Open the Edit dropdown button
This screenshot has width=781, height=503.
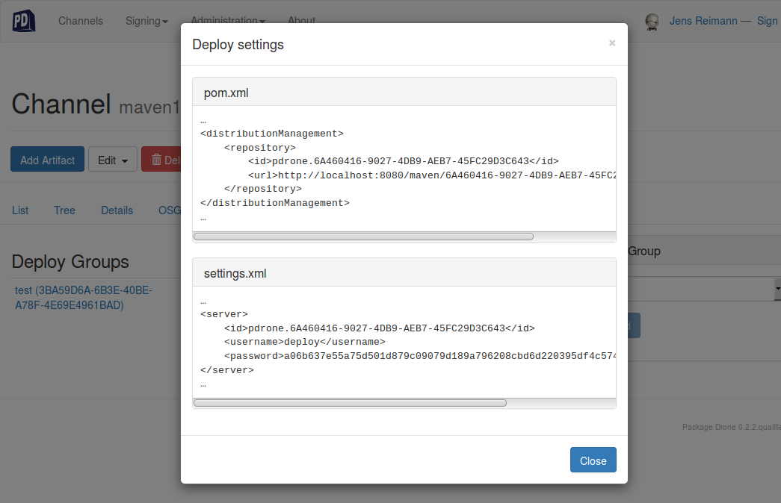tap(113, 160)
